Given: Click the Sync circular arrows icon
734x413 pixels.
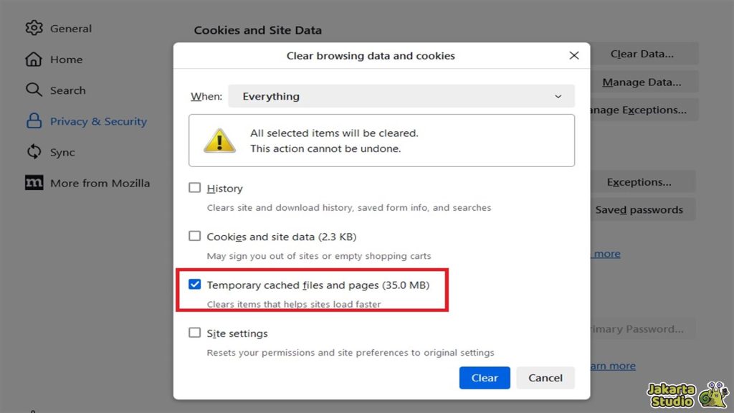Looking at the screenshot, I should (x=34, y=152).
